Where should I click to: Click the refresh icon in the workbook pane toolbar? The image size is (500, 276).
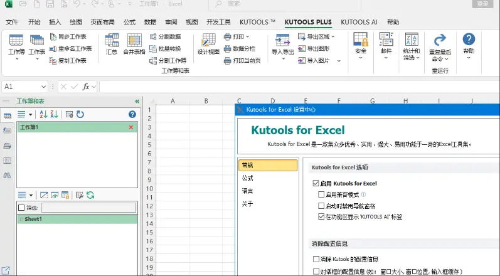[x=80, y=114]
